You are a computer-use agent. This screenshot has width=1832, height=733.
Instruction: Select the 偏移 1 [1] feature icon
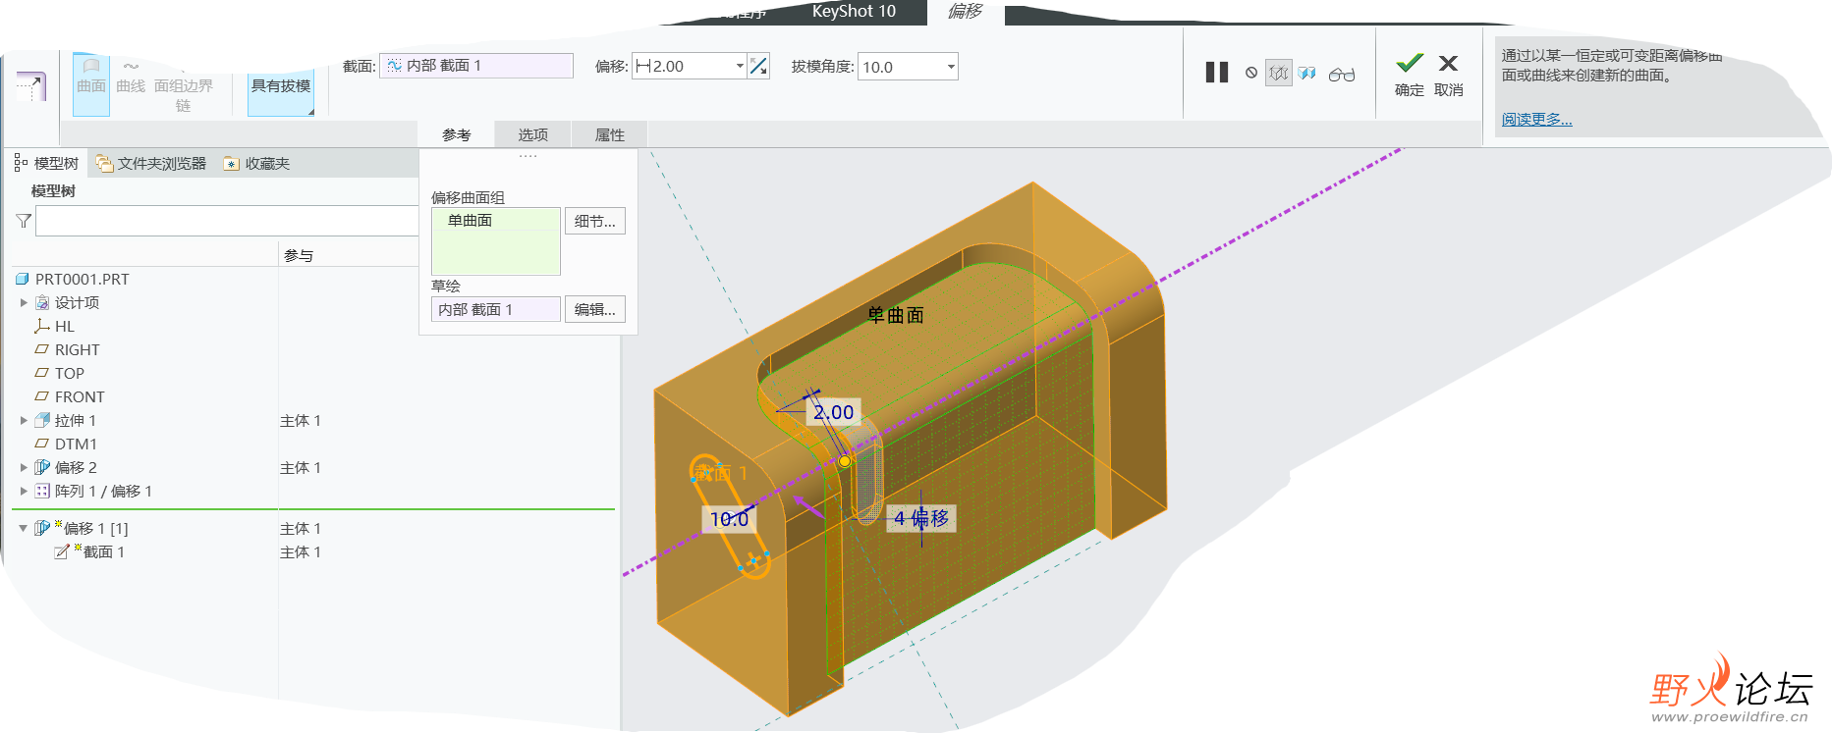point(42,528)
